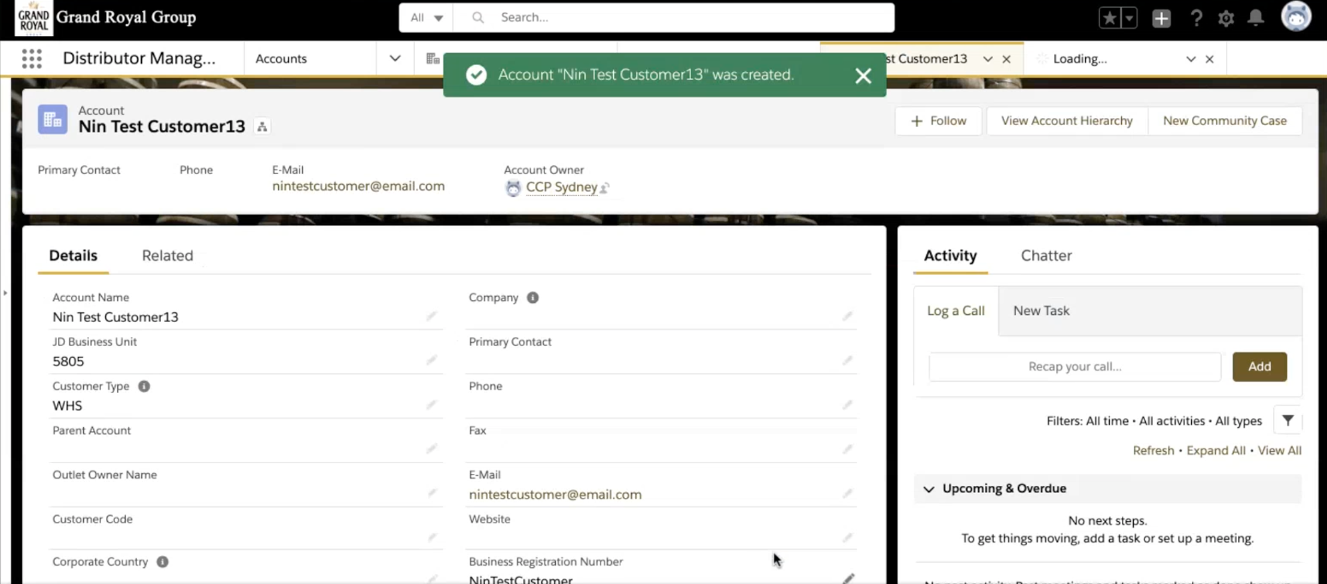Click the Grand Royal logo
The image size is (1327, 584).
click(x=34, y=18)
